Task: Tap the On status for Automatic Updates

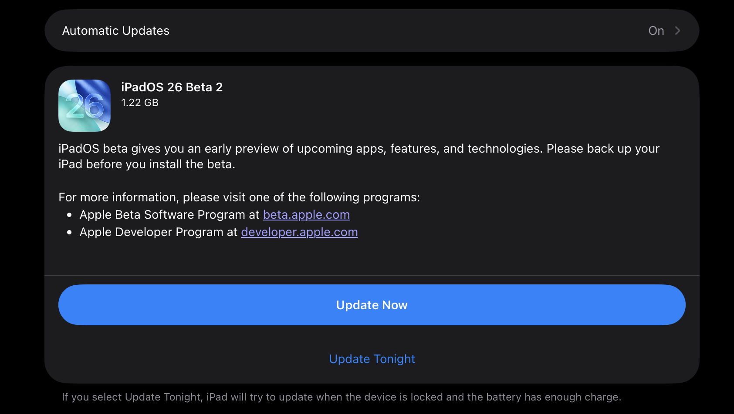Action: pos(656,30)
